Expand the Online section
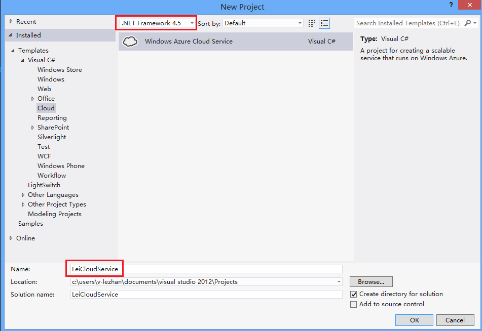The image size is (482, 331). click(x=11, y=238)
